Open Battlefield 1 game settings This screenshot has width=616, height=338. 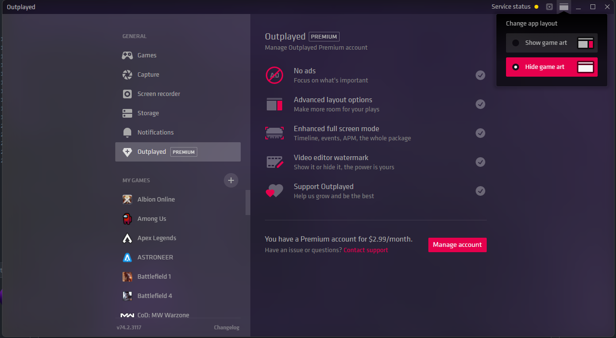click(178, 277)
